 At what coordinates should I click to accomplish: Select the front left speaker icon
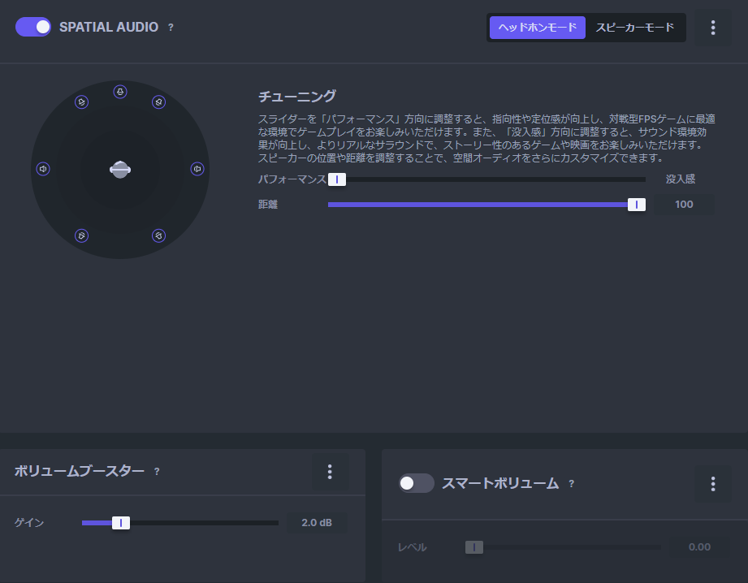pyautogui.click(x=81, y=102)
